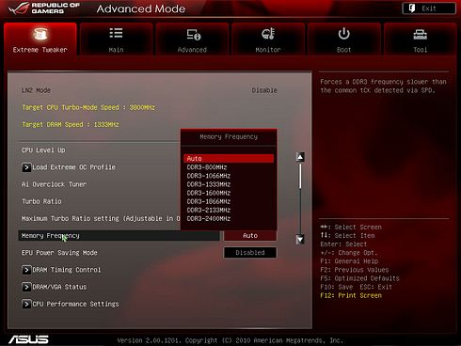
Task: Pick DDR3-1866MHz from the list
Action: (209, 201)
